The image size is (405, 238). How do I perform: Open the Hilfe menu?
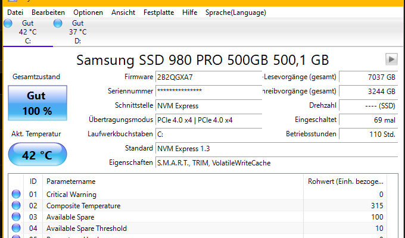click(189, 12)
